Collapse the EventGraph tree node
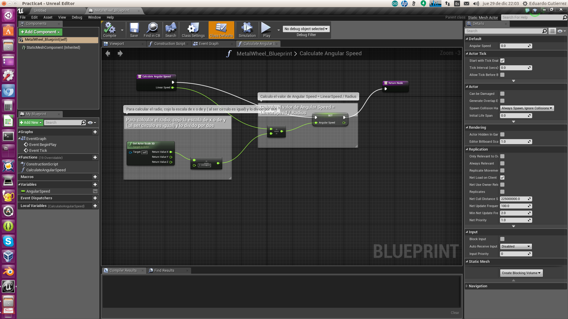Viewport: 568px width, 319px height. click(20, 139)
